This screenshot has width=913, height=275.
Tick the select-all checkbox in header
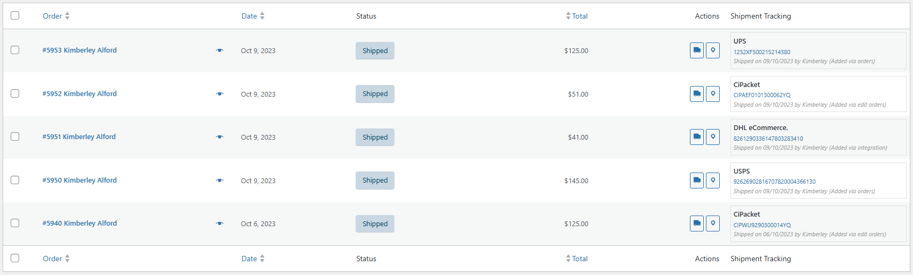(x=15, y=15)
